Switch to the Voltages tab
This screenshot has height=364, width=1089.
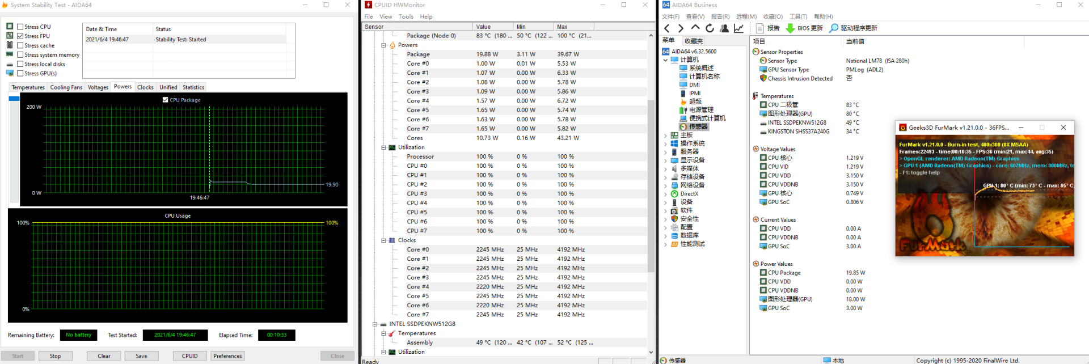(x=98, y=87)
